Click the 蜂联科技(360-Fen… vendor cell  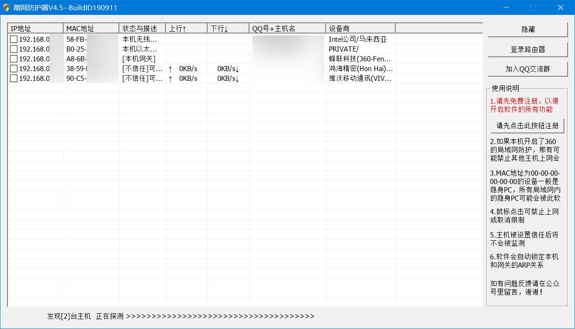coord(360,59)
